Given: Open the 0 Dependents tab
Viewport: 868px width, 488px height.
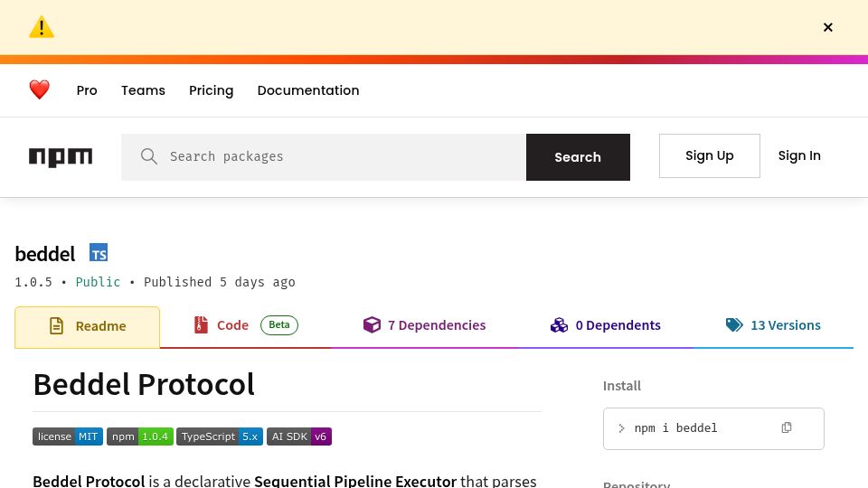Looking at the screenshot, I should coord(606,326).
